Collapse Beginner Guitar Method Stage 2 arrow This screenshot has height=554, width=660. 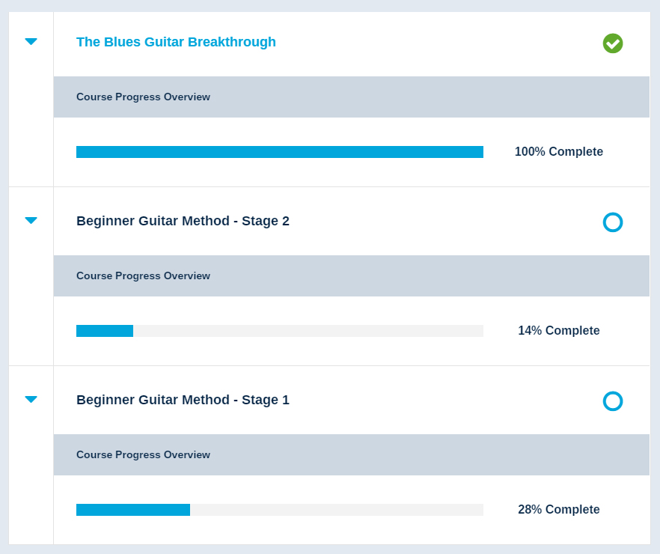pos(31,220)
